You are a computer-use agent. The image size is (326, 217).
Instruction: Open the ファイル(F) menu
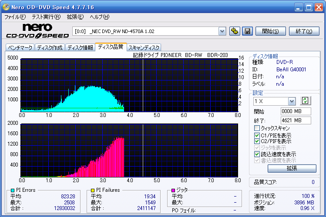tap(15, 17)
